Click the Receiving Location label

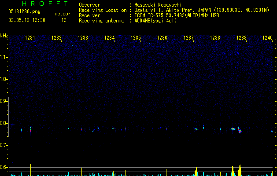pos(103,10)
